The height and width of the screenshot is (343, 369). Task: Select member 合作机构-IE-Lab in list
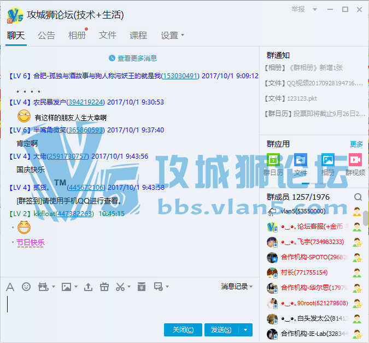click(x=313, y=334)
